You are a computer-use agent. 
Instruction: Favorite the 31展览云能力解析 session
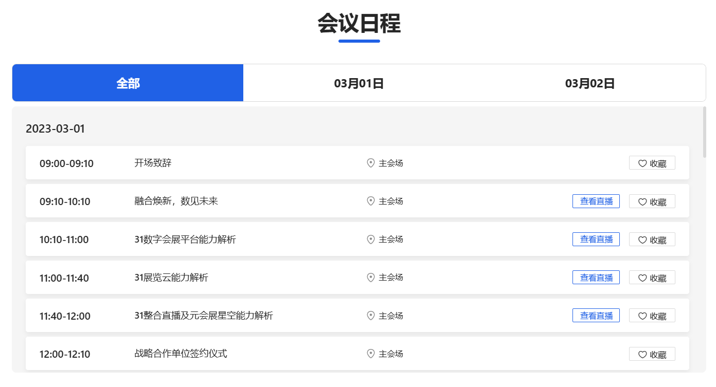[x=652, y=278]
